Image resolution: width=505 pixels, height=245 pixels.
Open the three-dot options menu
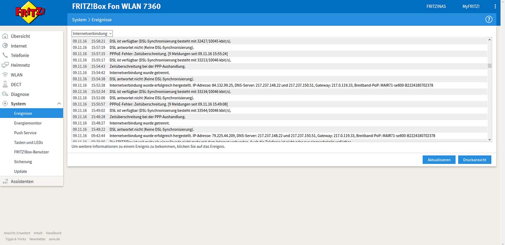pos(495,6)
